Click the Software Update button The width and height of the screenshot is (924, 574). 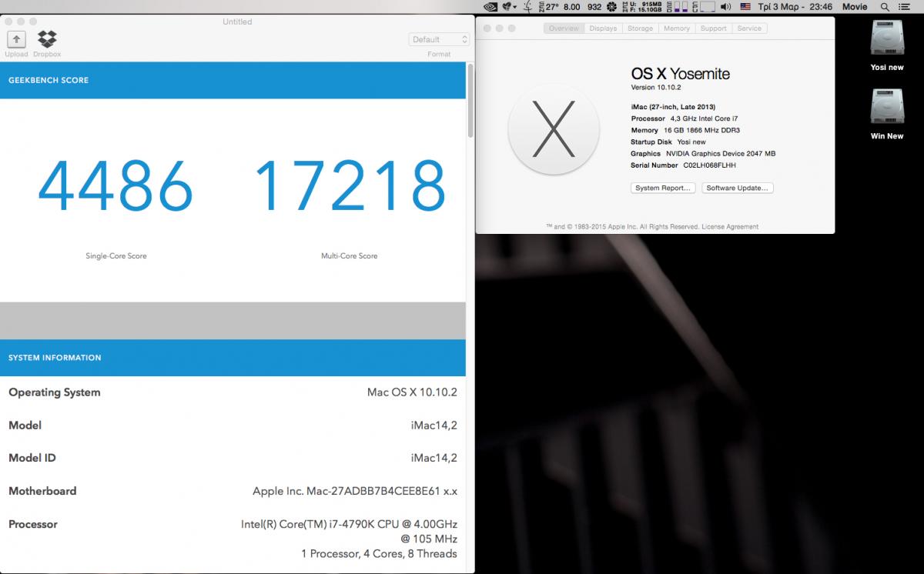[x=737, y=188]
